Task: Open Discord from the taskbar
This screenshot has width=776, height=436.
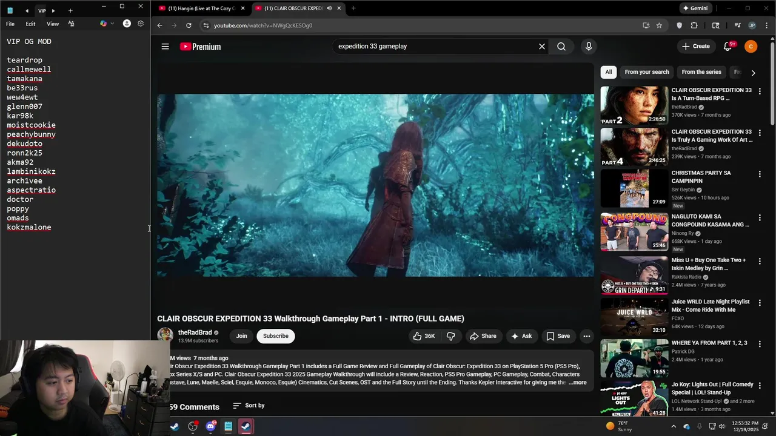Action: [x=210, y=426]
